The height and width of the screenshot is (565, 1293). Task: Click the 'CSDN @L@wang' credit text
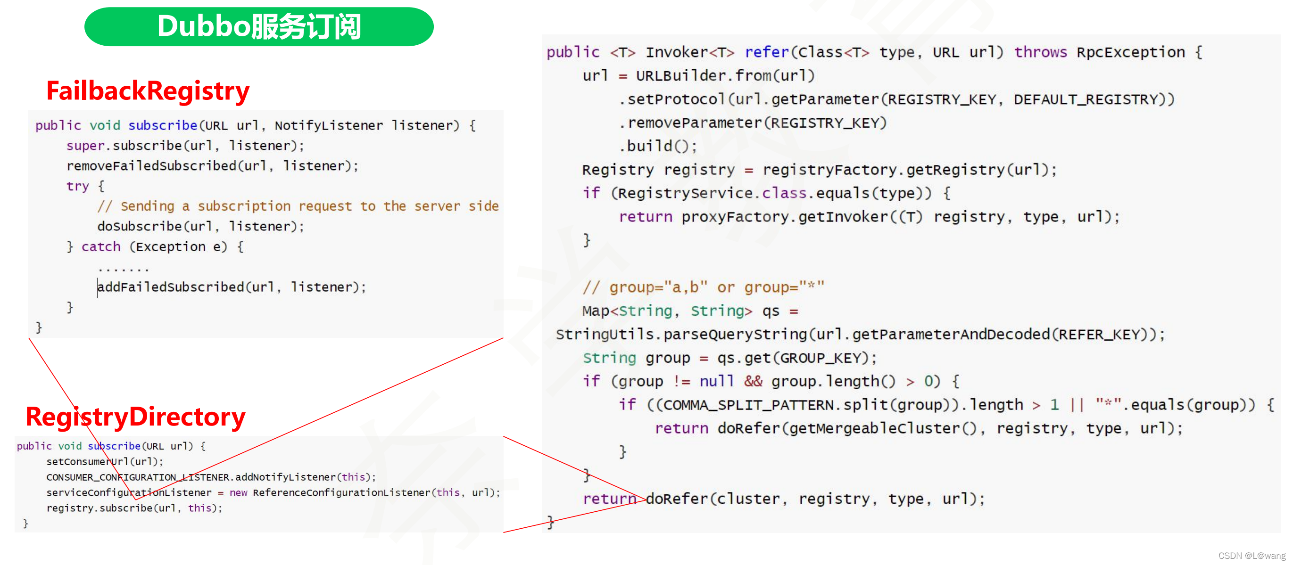pos(1252,556)
